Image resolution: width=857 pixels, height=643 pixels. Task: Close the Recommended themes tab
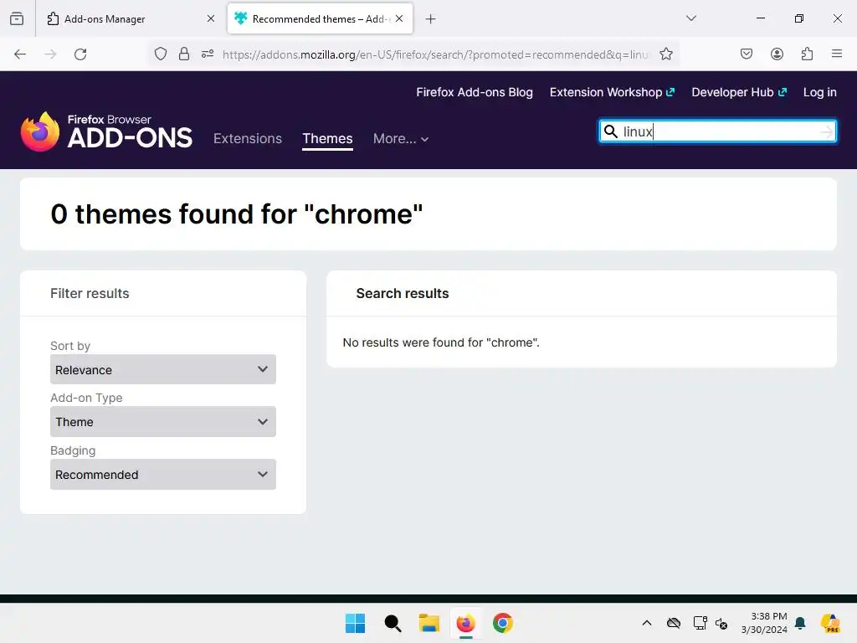tap(399, 18)
